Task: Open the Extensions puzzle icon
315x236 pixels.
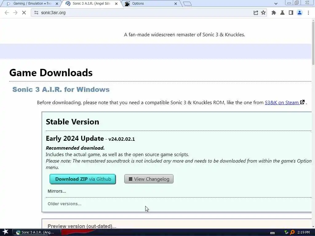Action: point(273,13)
